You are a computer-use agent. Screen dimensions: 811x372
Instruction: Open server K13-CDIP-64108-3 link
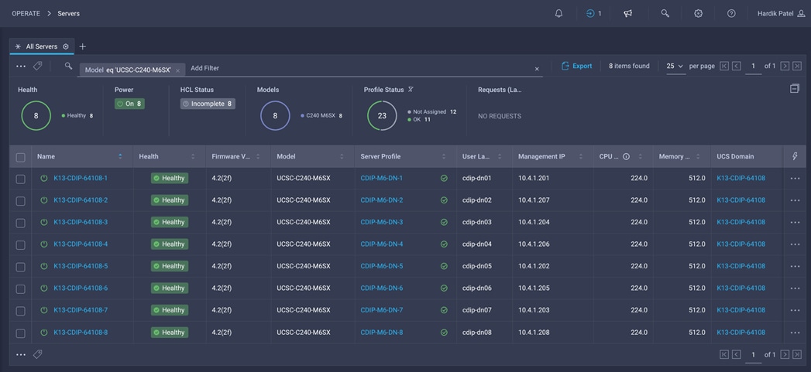(81, 222)
